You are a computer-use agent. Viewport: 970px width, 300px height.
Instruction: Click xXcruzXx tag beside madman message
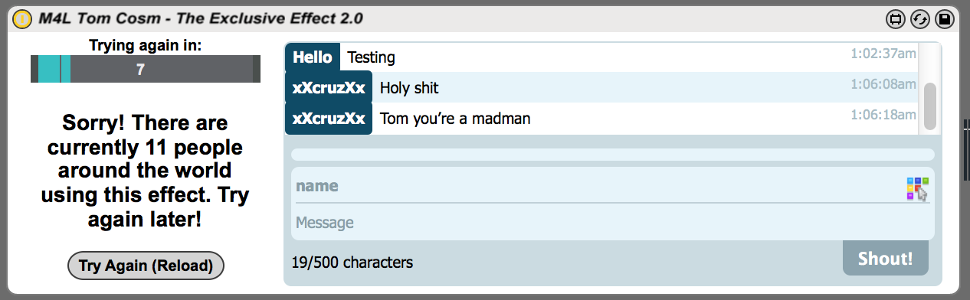[329, 119]
